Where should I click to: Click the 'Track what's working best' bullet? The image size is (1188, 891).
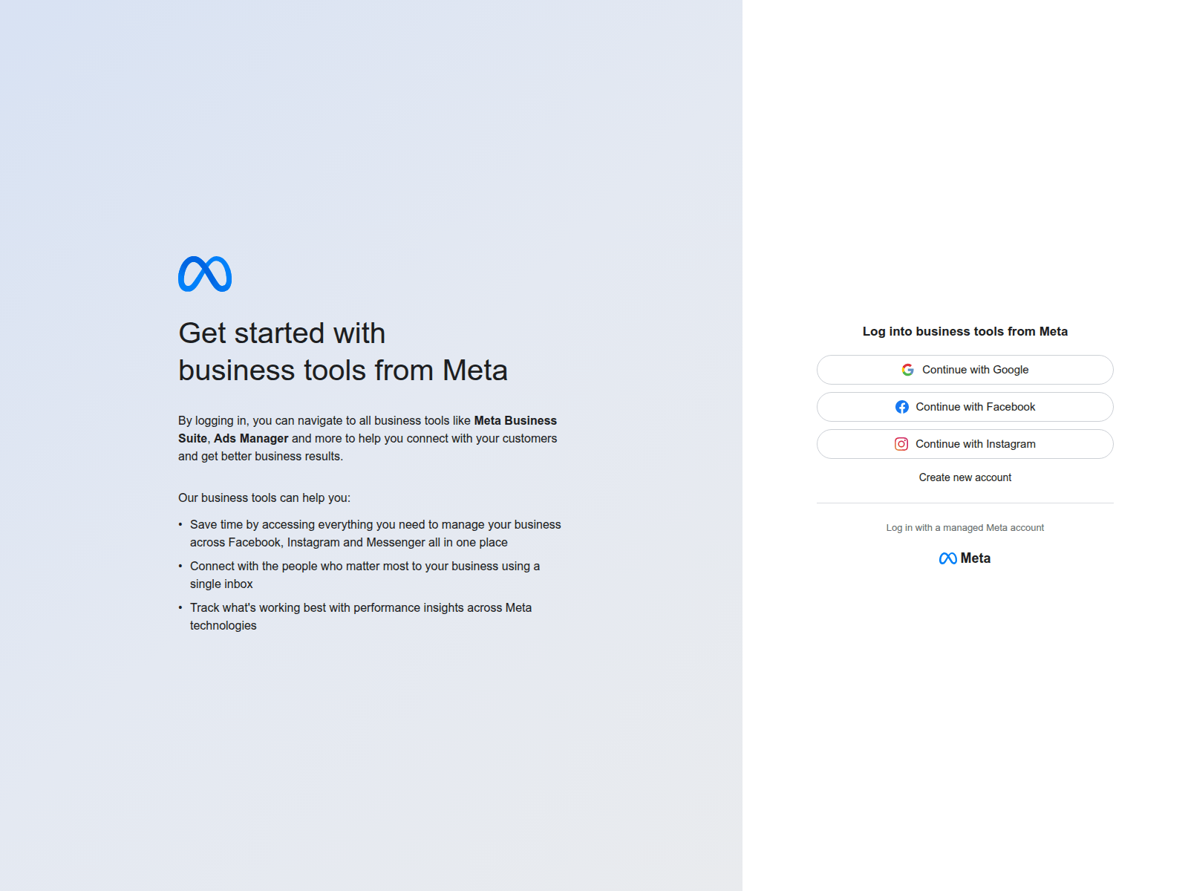point(361,617)
